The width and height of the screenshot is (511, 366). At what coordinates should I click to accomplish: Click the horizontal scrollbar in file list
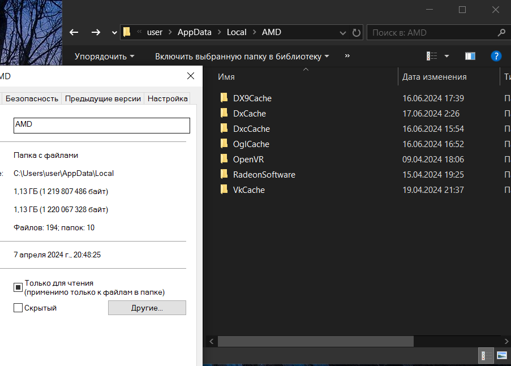tap(315, 341)
